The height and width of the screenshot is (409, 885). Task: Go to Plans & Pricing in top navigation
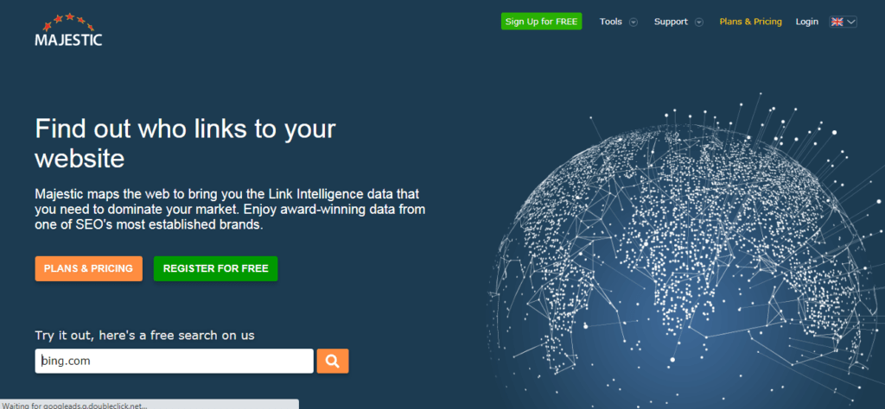[750, 22]
